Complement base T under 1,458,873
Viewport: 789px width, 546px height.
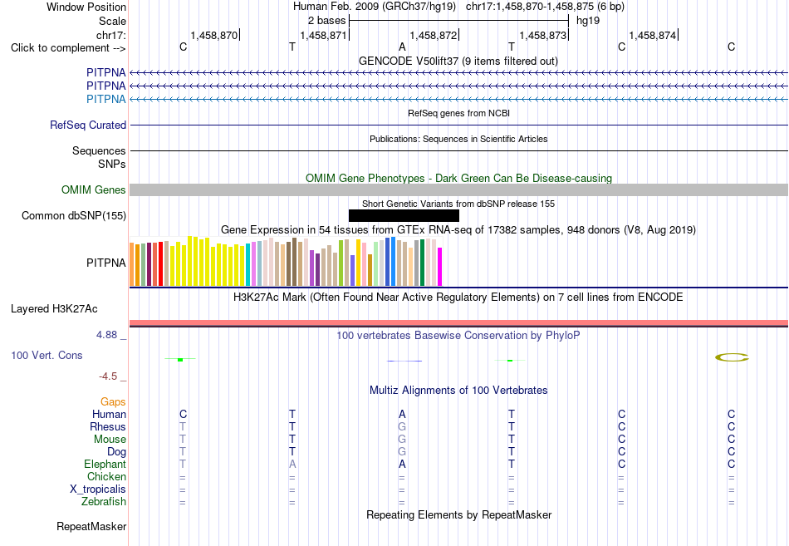coord(512,47)
